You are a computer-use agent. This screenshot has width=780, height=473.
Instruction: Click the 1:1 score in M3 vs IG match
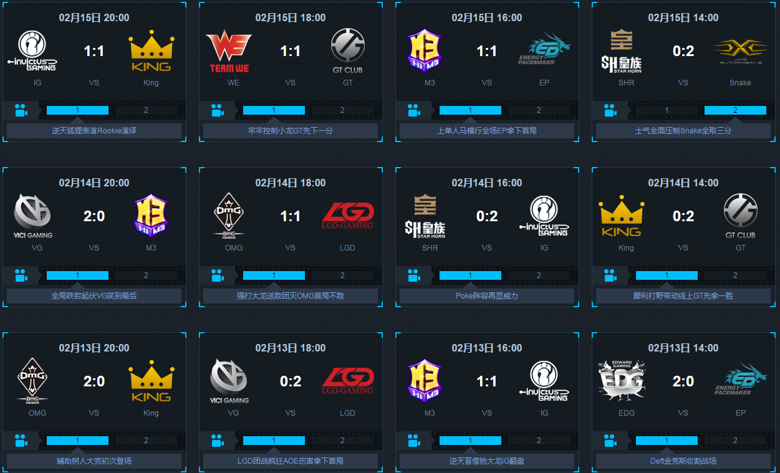pos(487,381)
